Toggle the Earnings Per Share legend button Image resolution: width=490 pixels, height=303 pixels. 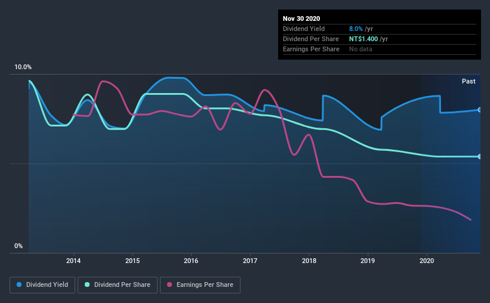[200, 285]
